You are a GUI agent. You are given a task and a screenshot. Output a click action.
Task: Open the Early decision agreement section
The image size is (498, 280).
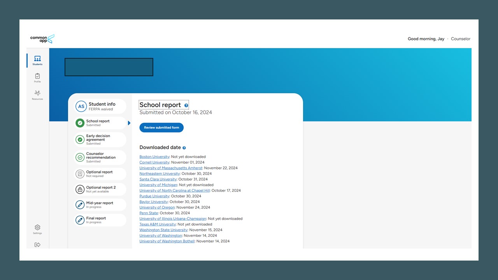click(100, 139)
